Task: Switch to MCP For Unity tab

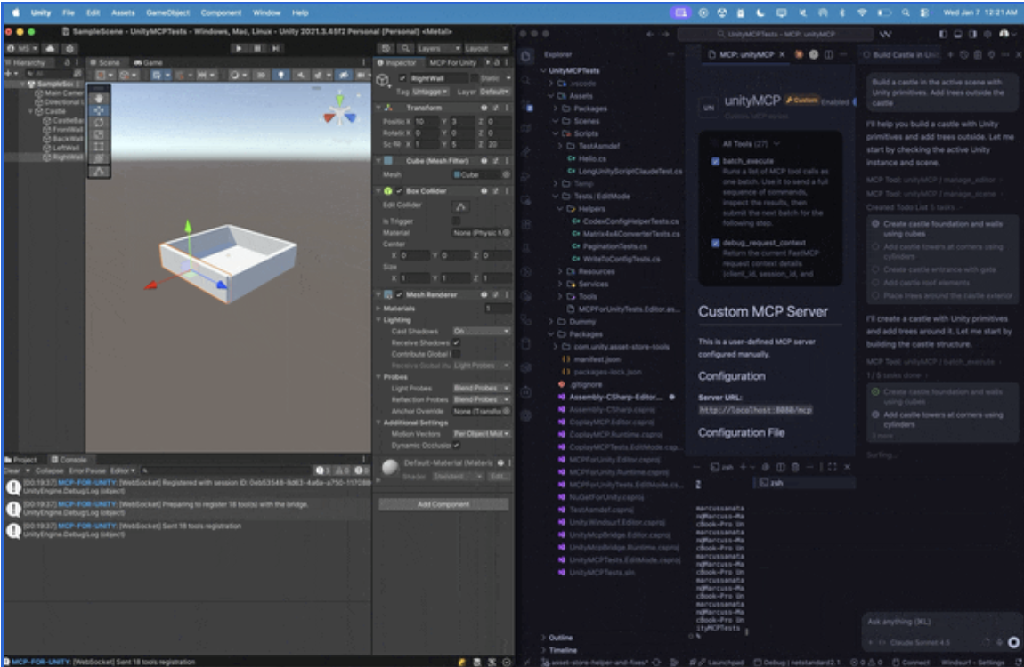Action: point(452,62)
